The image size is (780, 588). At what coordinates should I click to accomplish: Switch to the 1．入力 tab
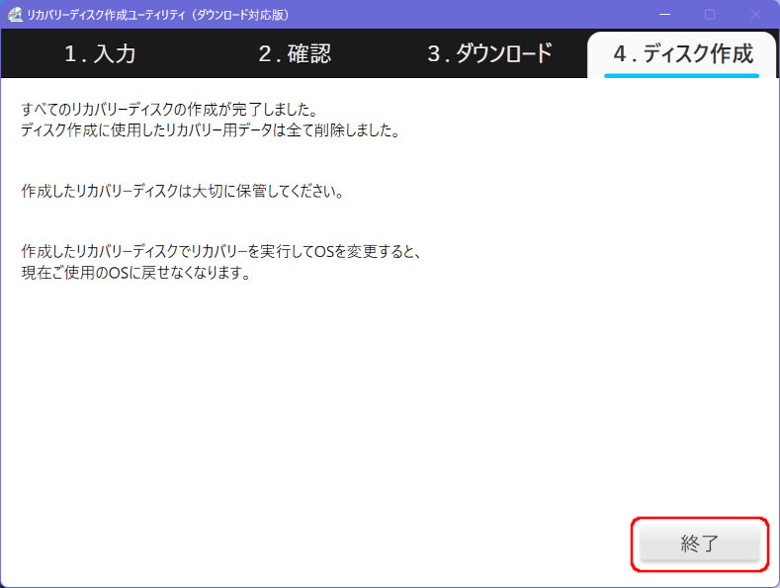pyautogui.click(x=100, y=53)
